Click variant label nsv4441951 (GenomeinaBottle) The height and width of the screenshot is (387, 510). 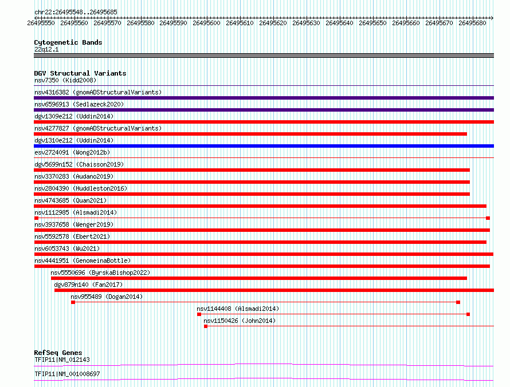pyautogui.click(x=83, y=260)
